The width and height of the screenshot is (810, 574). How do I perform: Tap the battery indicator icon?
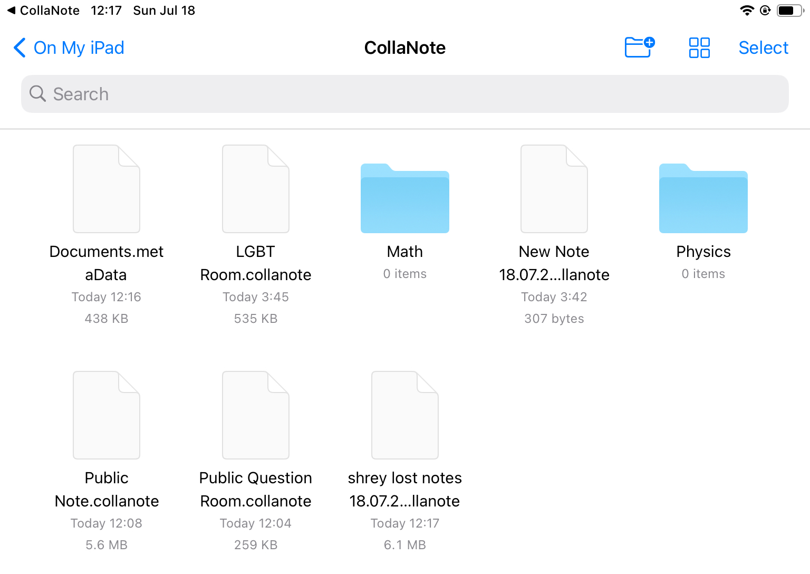(790, 11)
